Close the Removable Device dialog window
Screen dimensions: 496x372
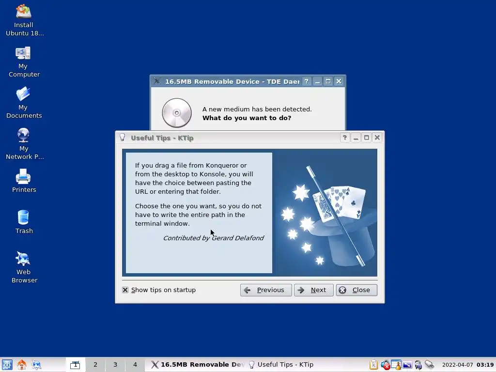(x=339, y=81)
